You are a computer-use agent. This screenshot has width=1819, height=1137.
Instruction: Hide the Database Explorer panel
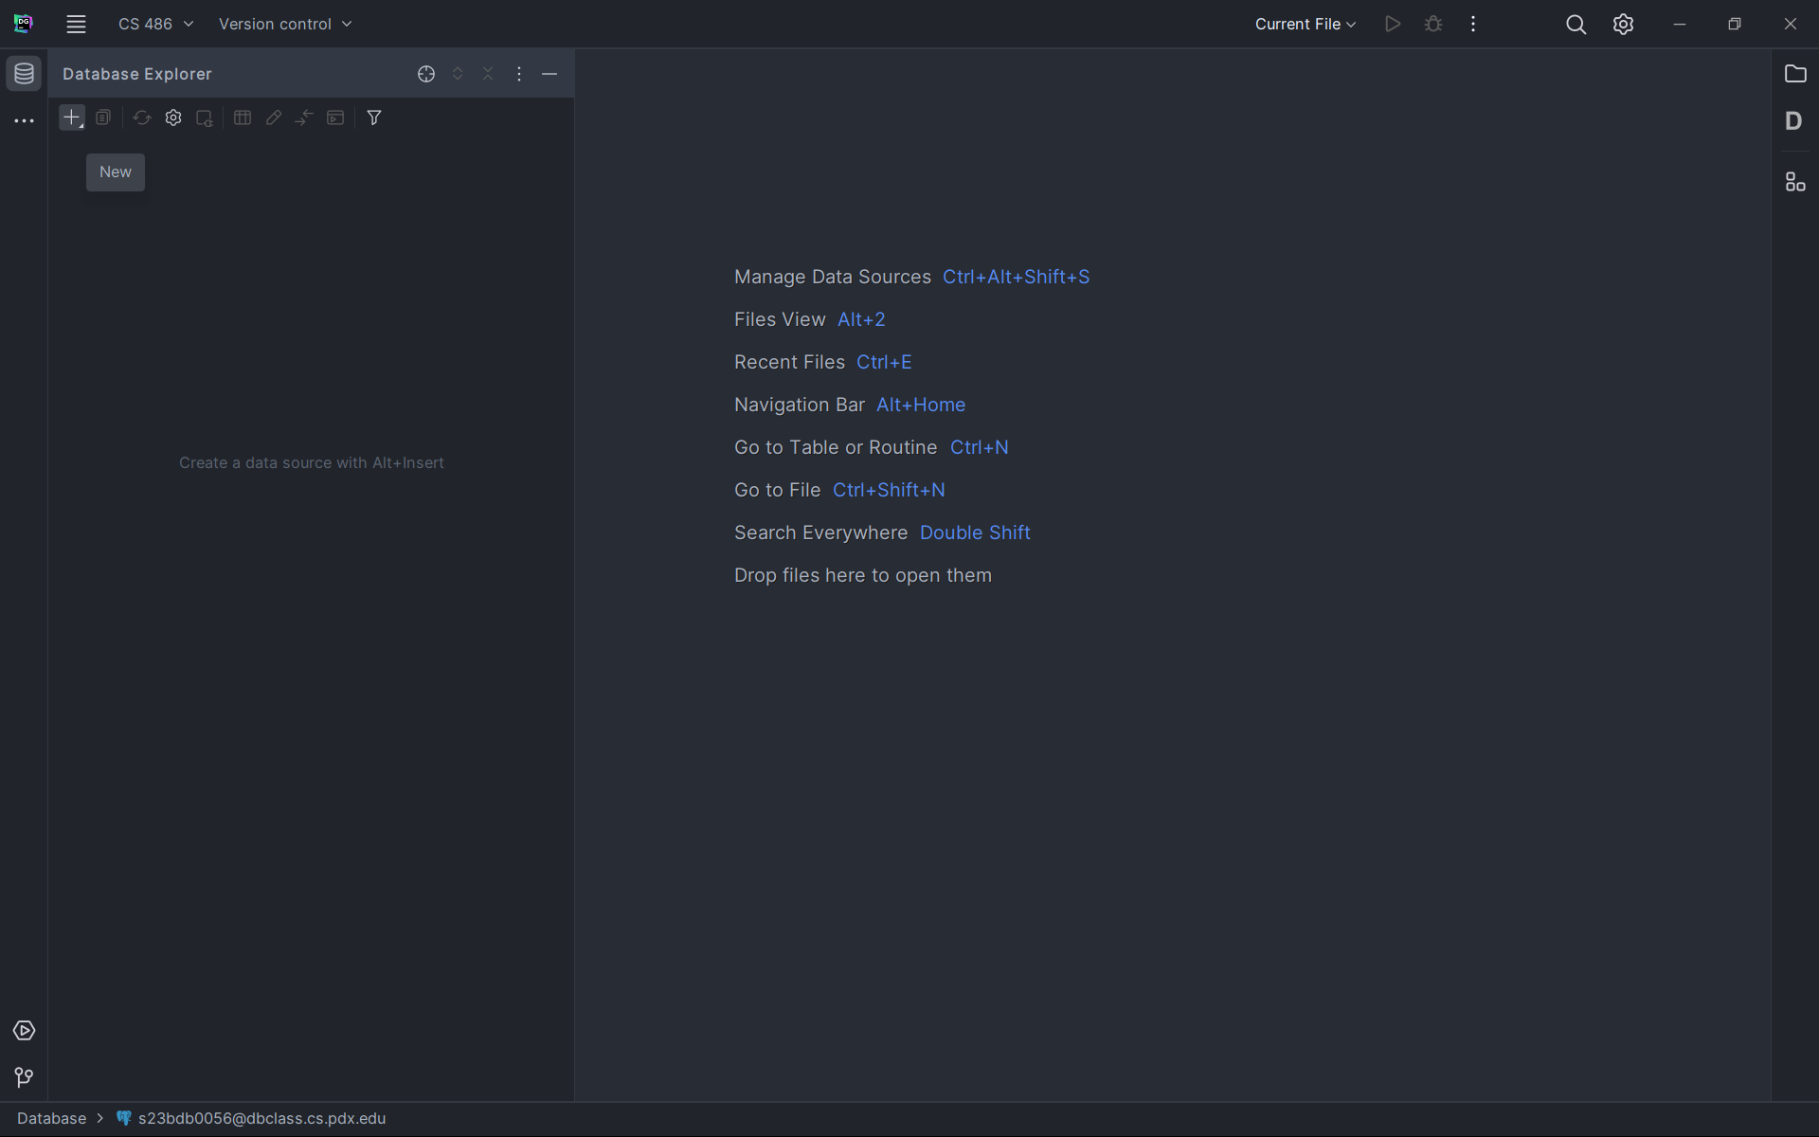pos(549,74)
